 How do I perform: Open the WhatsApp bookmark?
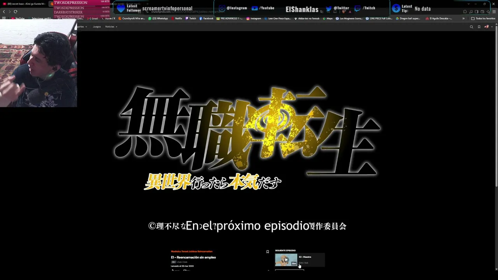coord(158,18)
